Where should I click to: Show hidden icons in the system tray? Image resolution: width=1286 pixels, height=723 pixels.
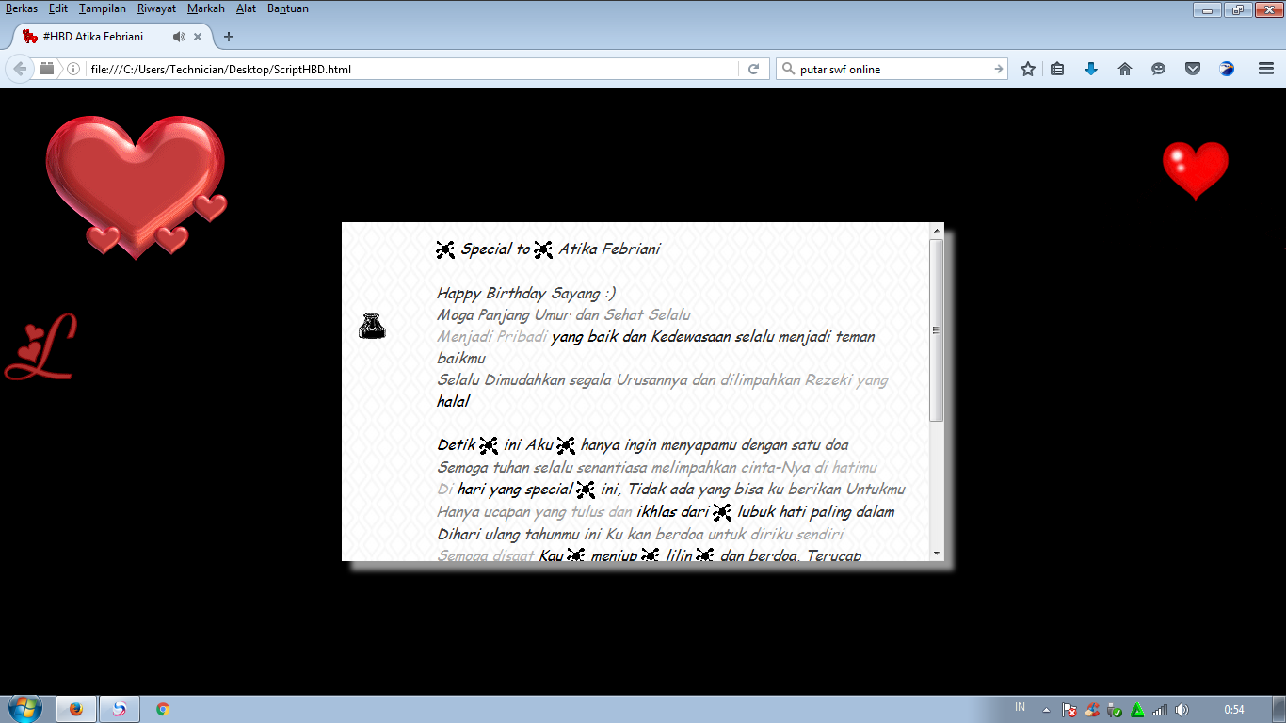(x=1046, y=709)
